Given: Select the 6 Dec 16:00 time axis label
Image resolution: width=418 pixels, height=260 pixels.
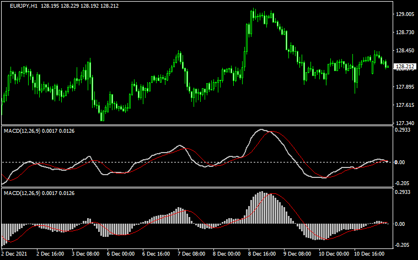Looking at the screenshot, I should 156,254.
